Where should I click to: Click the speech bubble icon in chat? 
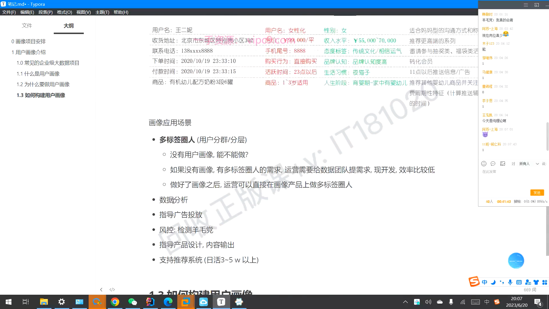(493, 164)
